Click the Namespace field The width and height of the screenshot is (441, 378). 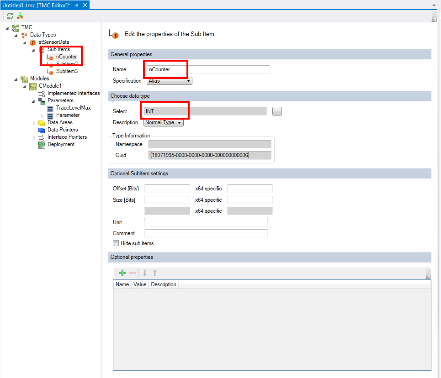tap(209, 144)
